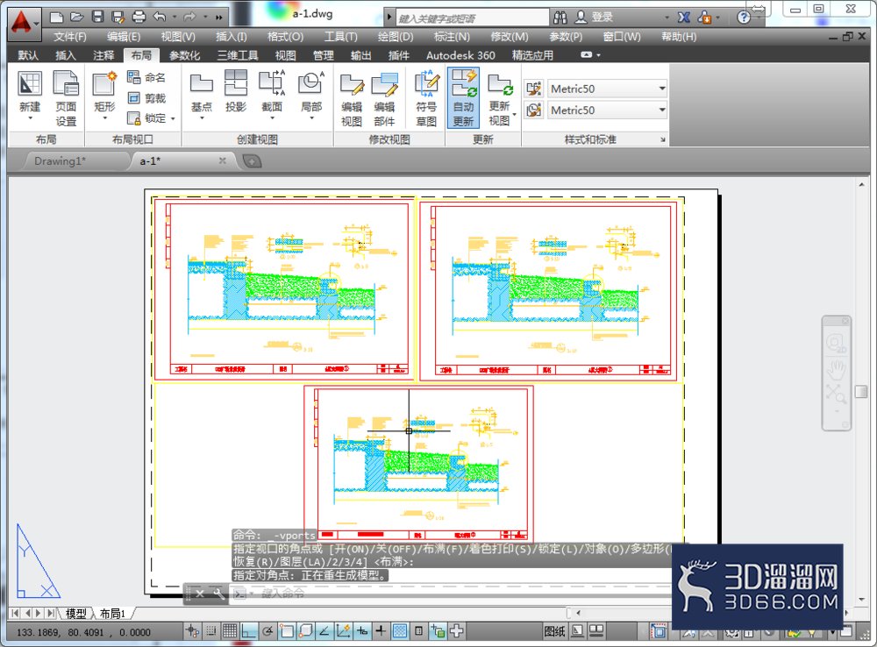Toggle 自动更新 auto update button
This screenshot has width=877, height=647.
(x=463, y=98)
